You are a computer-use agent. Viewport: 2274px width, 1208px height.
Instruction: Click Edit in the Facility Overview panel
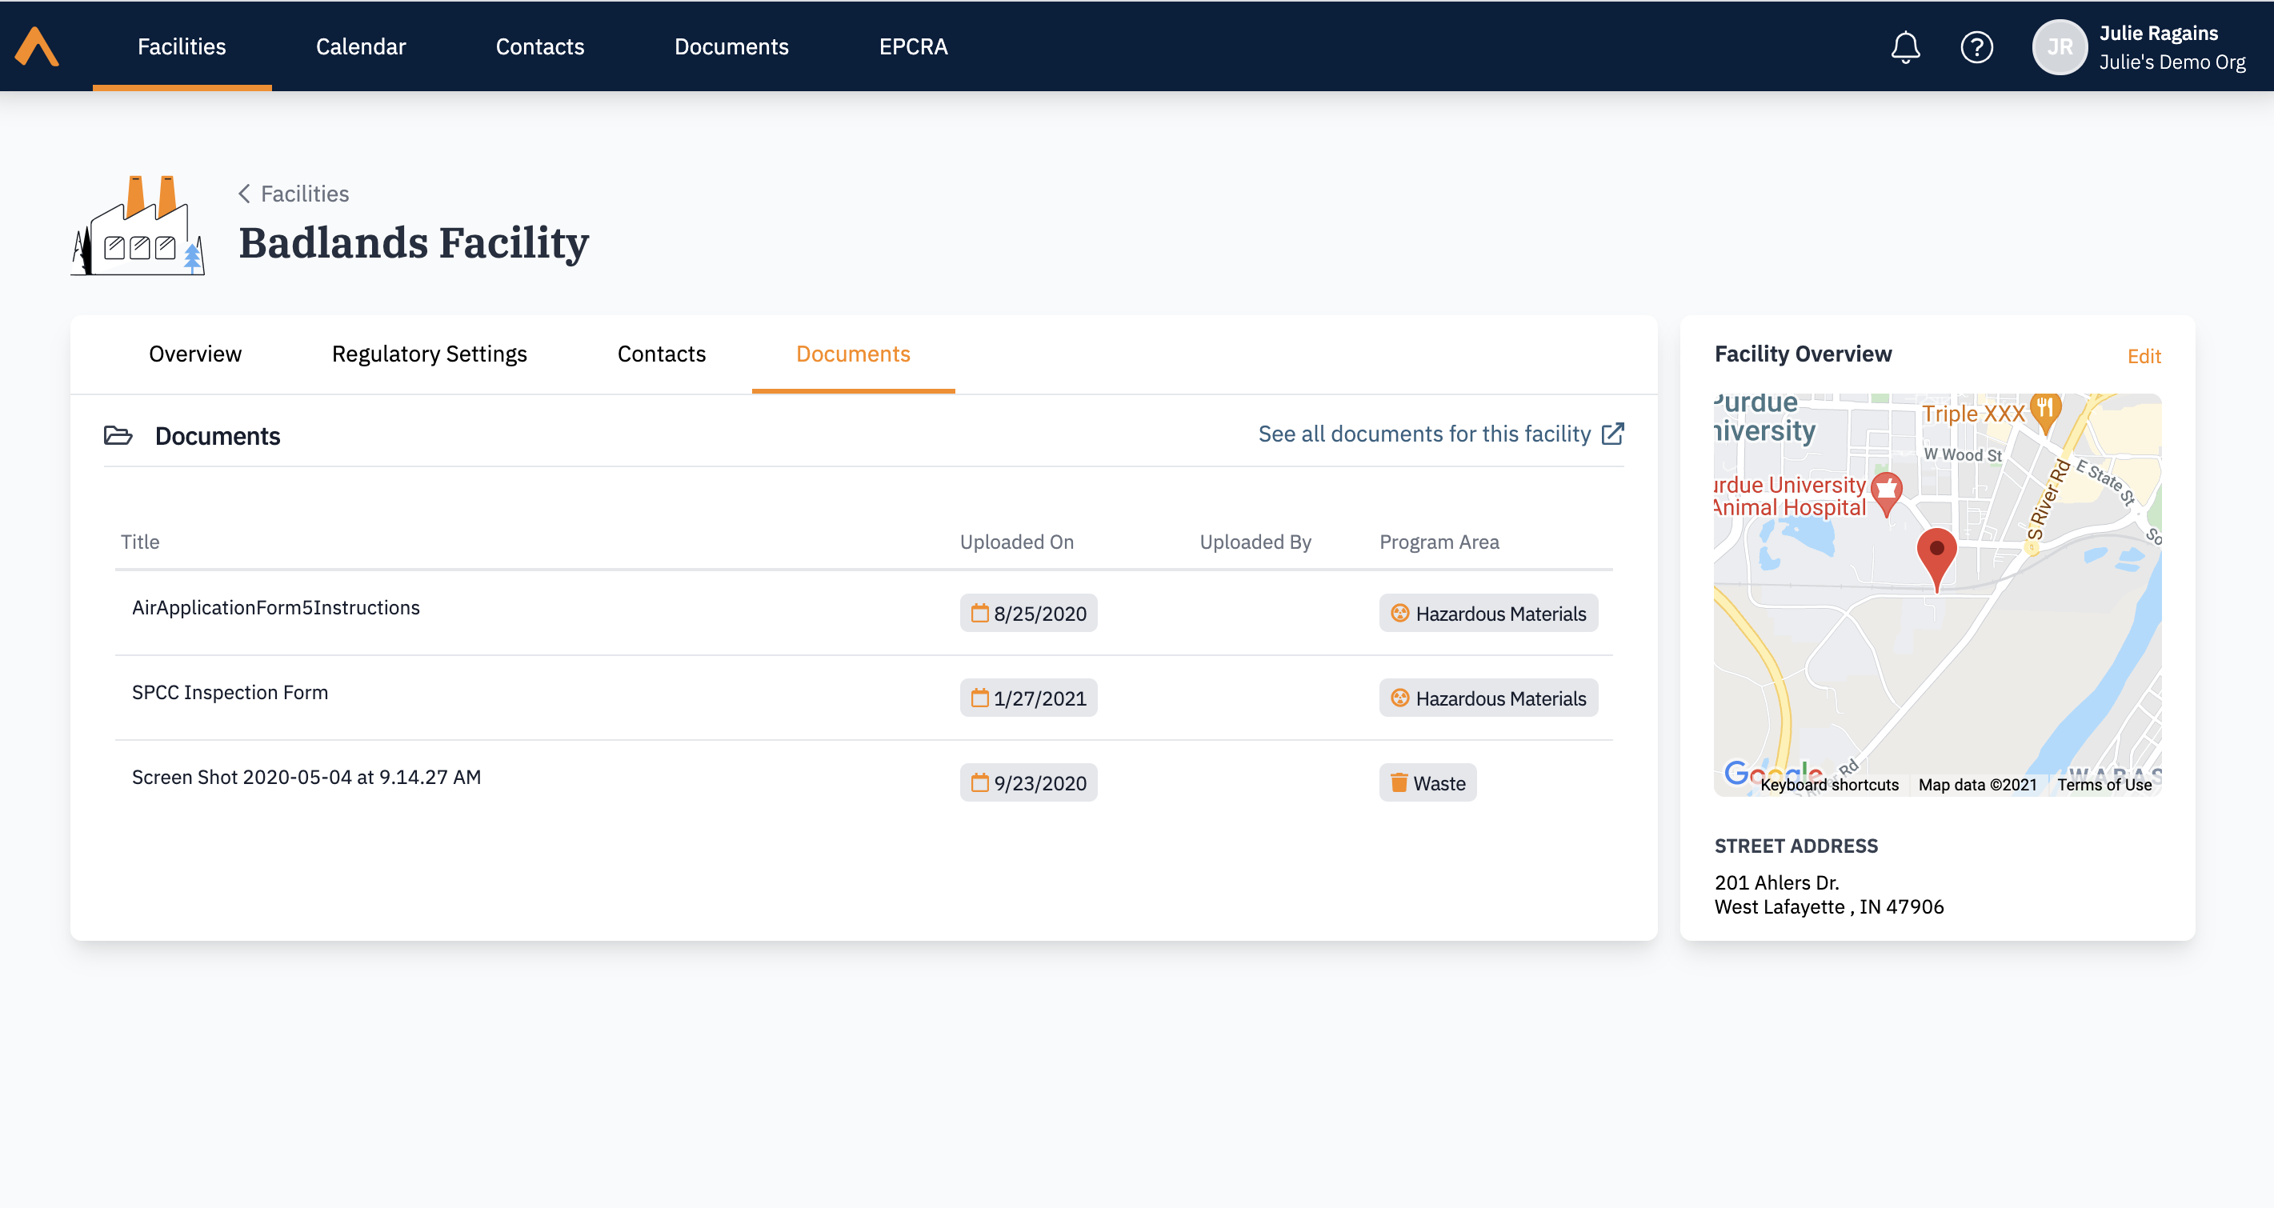[2145, 357]
